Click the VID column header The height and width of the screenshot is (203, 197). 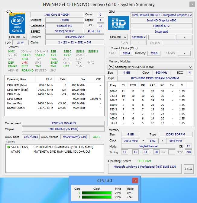pos(95,79)
